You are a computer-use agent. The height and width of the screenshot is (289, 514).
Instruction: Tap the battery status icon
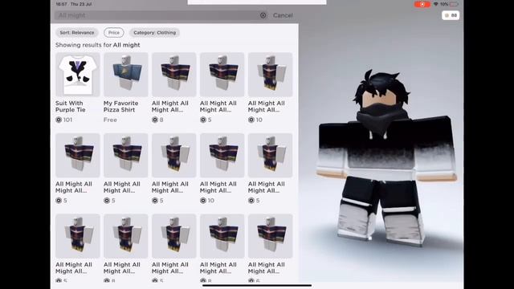point(454,4)
